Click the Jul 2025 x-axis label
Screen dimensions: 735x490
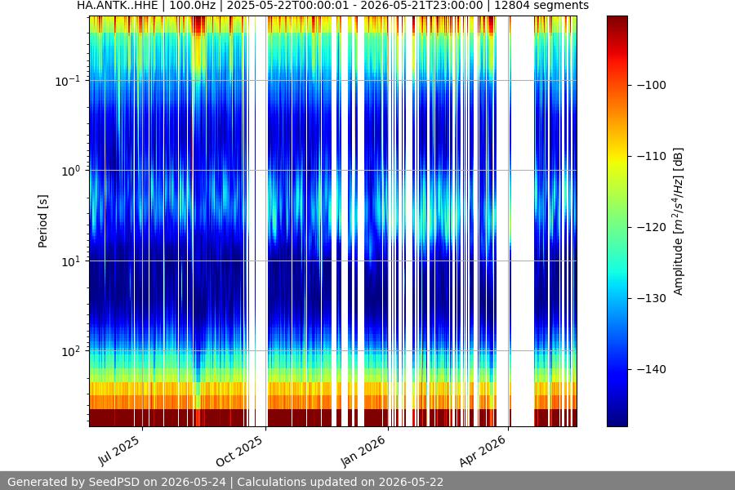(x=119, y=450)
